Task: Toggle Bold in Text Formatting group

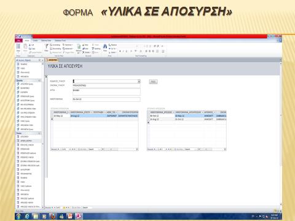Action: 120,51
